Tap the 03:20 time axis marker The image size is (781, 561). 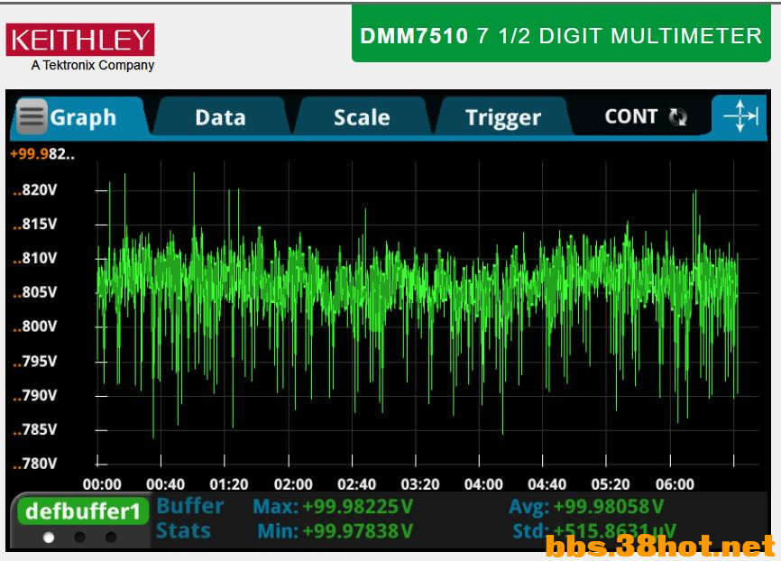point(420,484)
